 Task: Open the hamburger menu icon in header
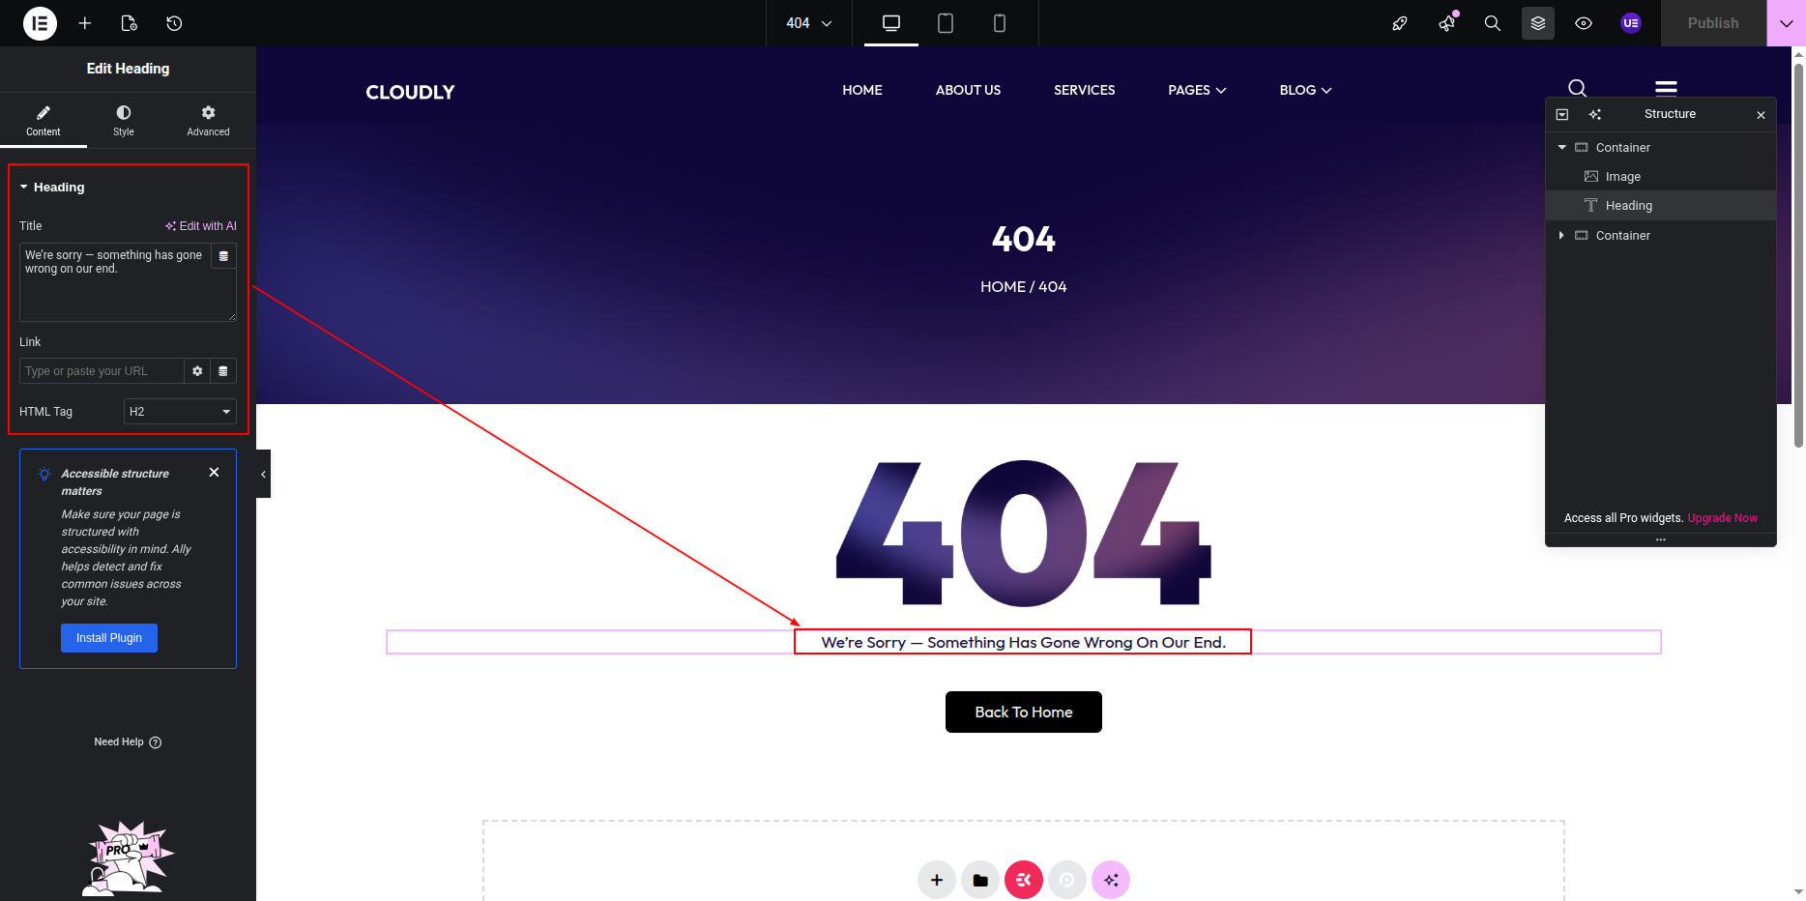point(1666,88)
